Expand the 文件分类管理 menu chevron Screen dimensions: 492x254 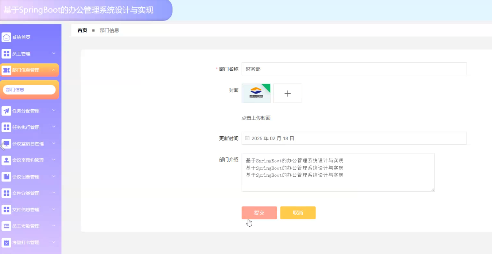click(54, 193)
